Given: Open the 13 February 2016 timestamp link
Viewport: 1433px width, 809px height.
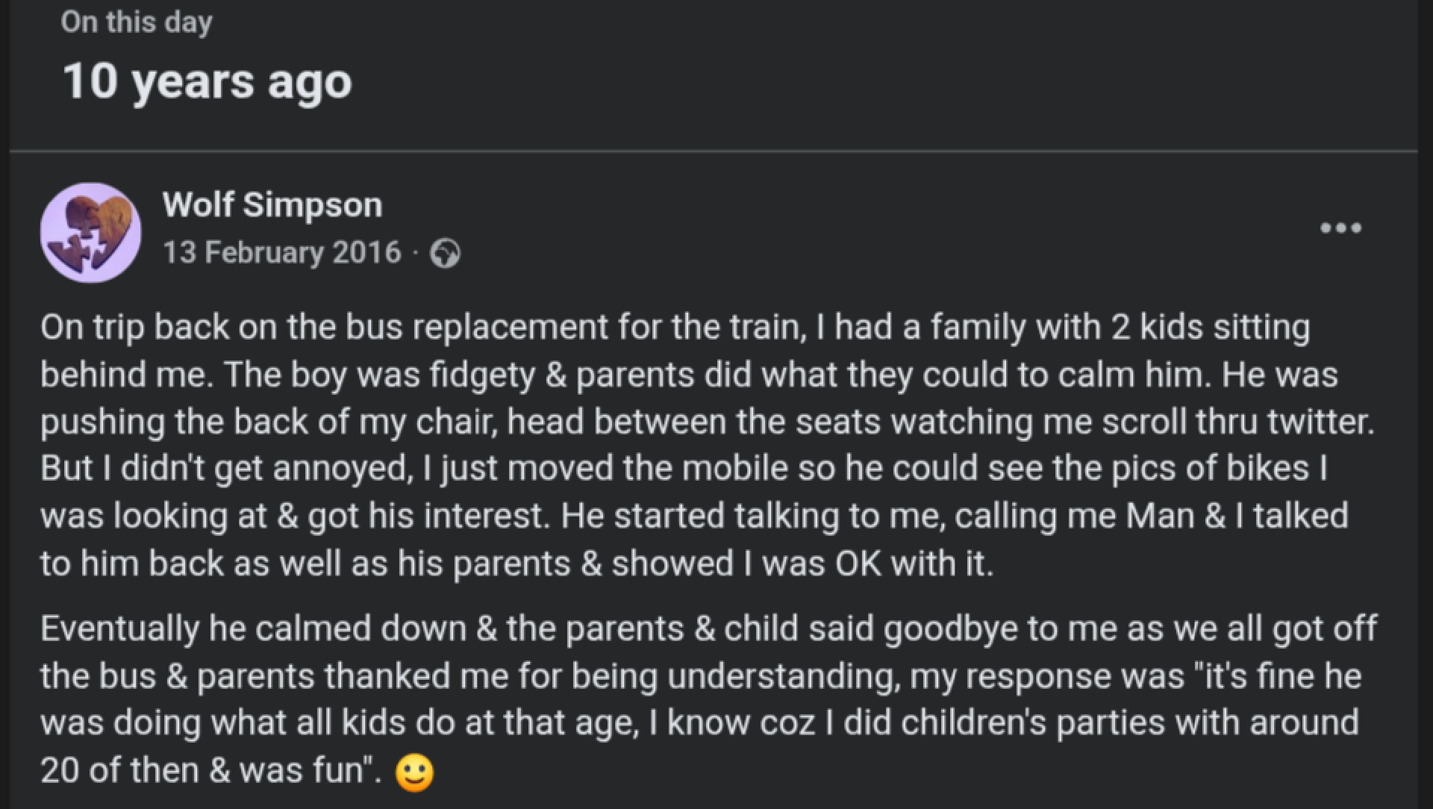Looking at the screenshot, I should click(282, 253).
